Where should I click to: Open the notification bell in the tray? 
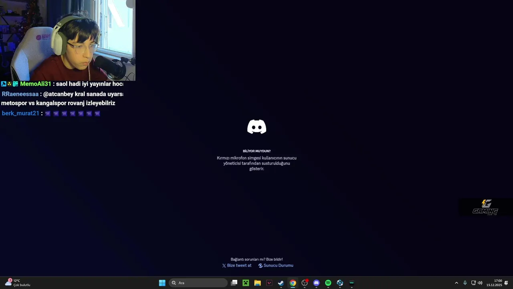point(506,283)
